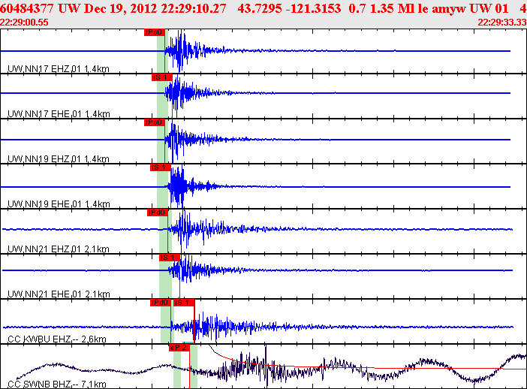
Task: Click the coordinates 43.7295 -121.3153 in header
Action: [x=289, y=8]
